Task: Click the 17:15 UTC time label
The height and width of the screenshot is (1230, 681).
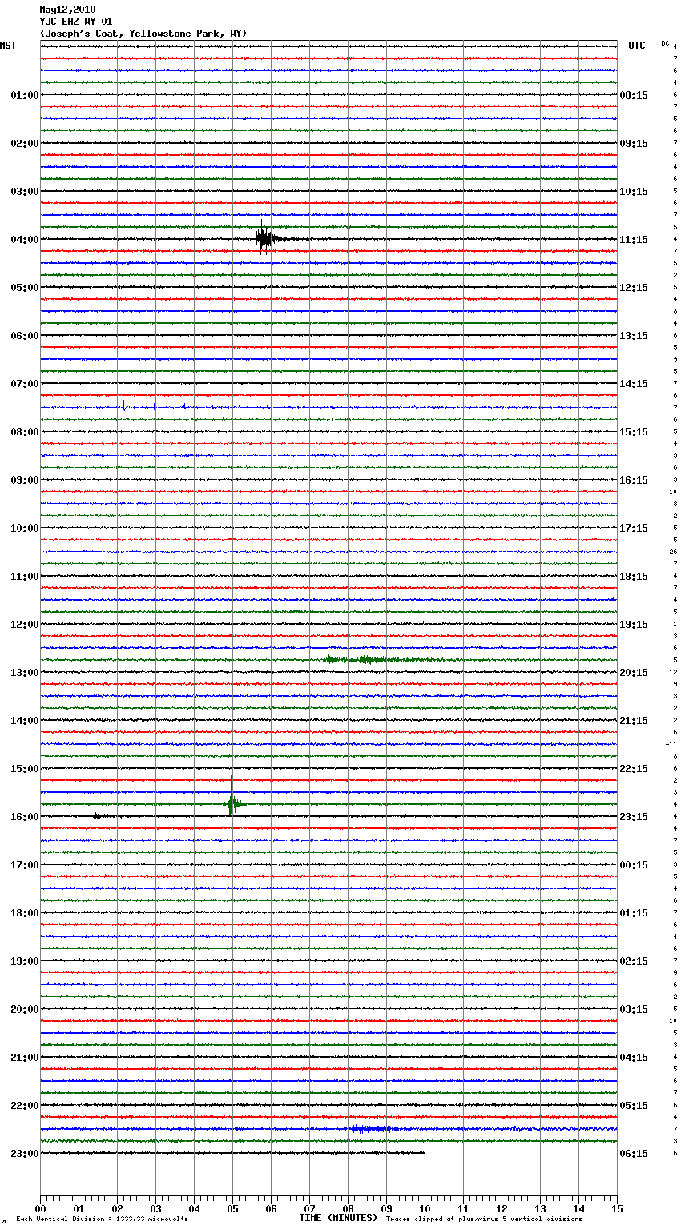Action: tap(634, 528)
